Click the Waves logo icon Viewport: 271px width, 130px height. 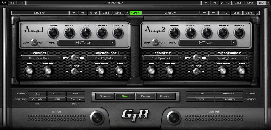click(x=4, y=3)
